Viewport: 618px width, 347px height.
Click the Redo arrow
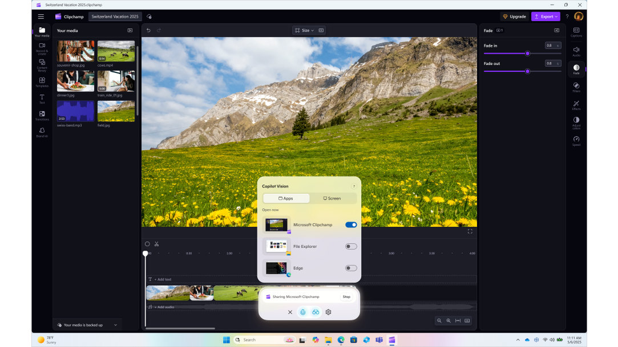[x=159, y=30]
